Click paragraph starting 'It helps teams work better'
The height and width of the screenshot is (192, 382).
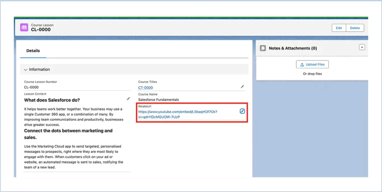(73, 117)
